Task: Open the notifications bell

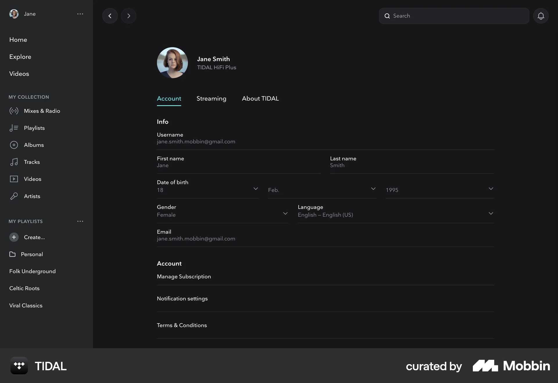Action: pos(541,16)
